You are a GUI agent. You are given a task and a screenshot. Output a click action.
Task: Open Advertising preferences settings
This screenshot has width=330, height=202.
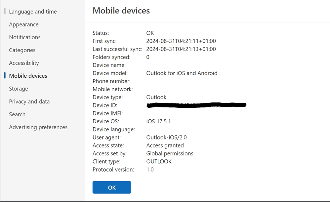pos(38,127)
